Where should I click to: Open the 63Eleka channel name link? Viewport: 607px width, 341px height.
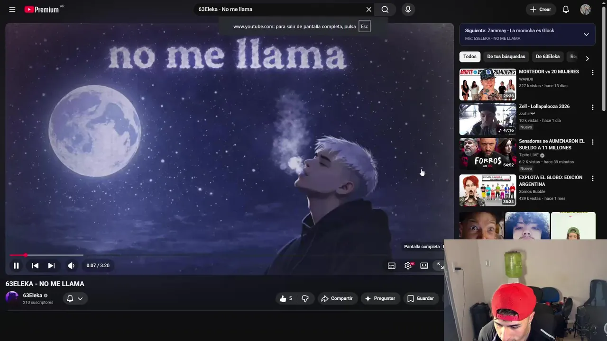click(33, 295)
